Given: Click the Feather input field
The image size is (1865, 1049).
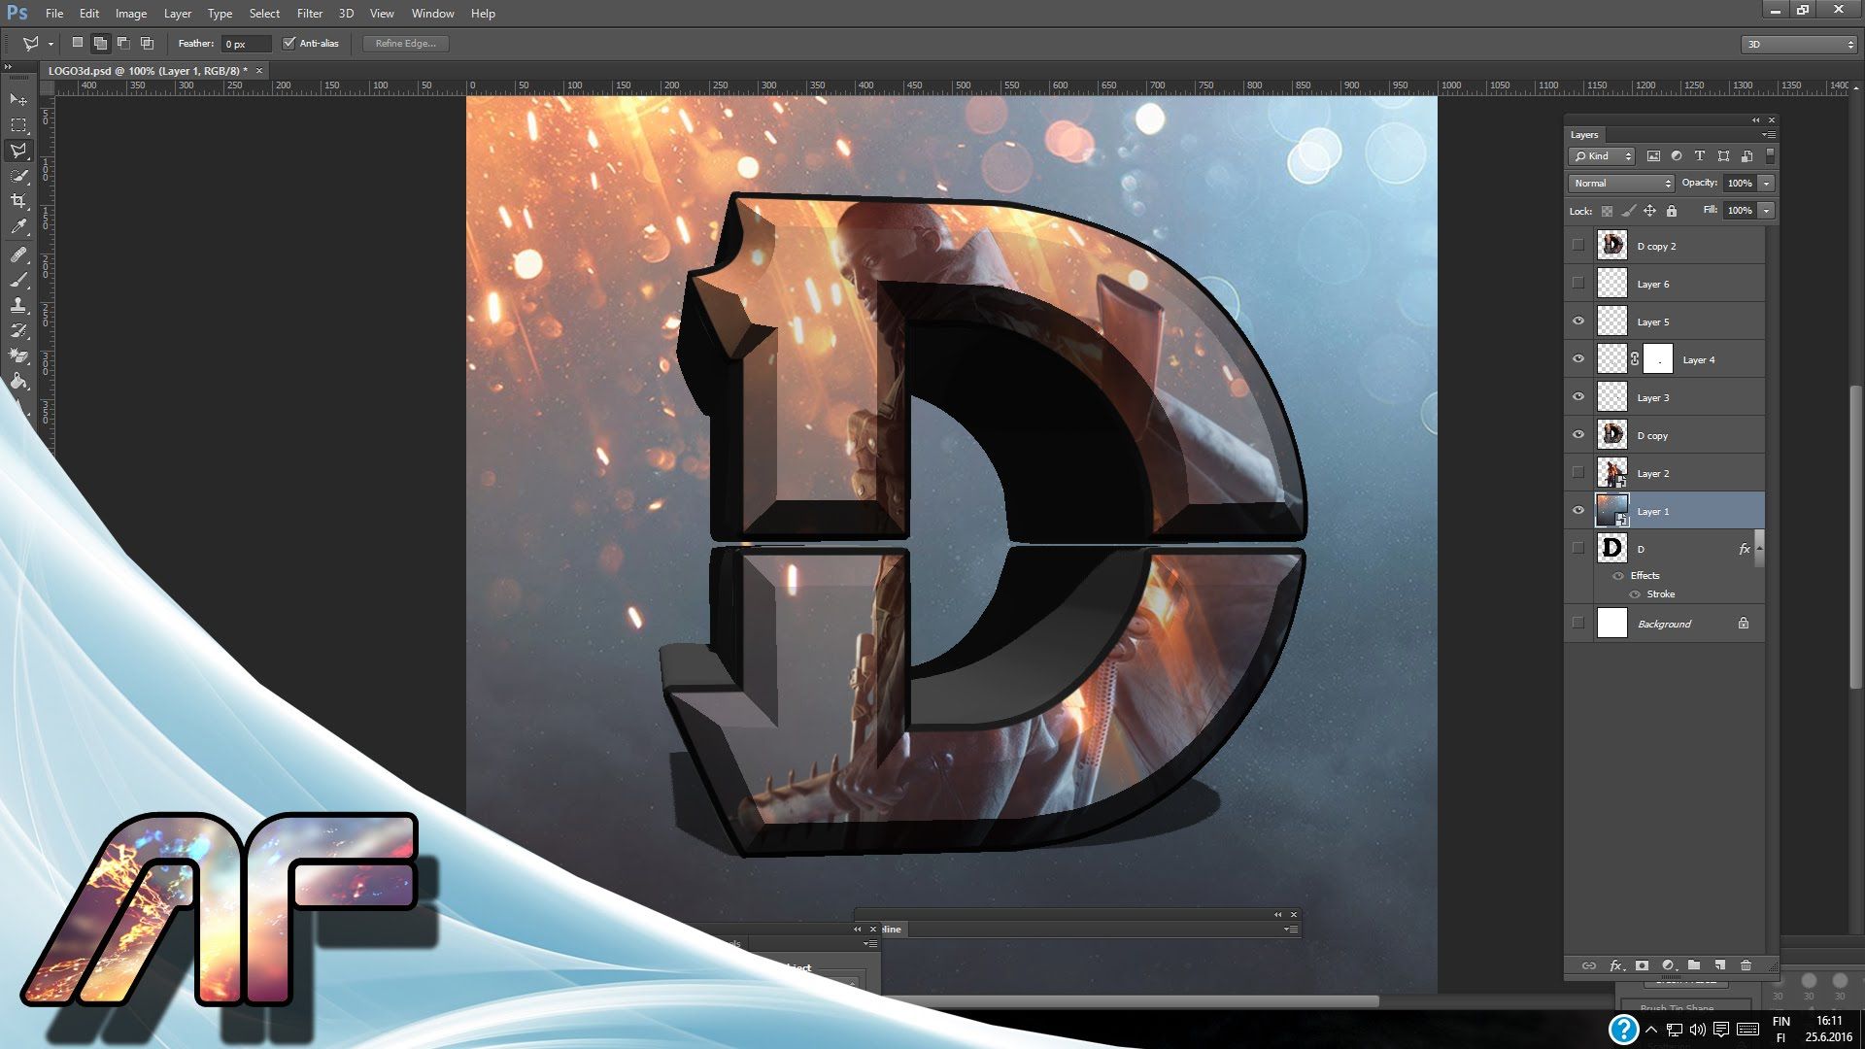Looking at the screenshot, I should pos(246,44).
